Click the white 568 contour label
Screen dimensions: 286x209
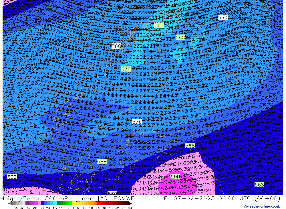coord(116,46)
